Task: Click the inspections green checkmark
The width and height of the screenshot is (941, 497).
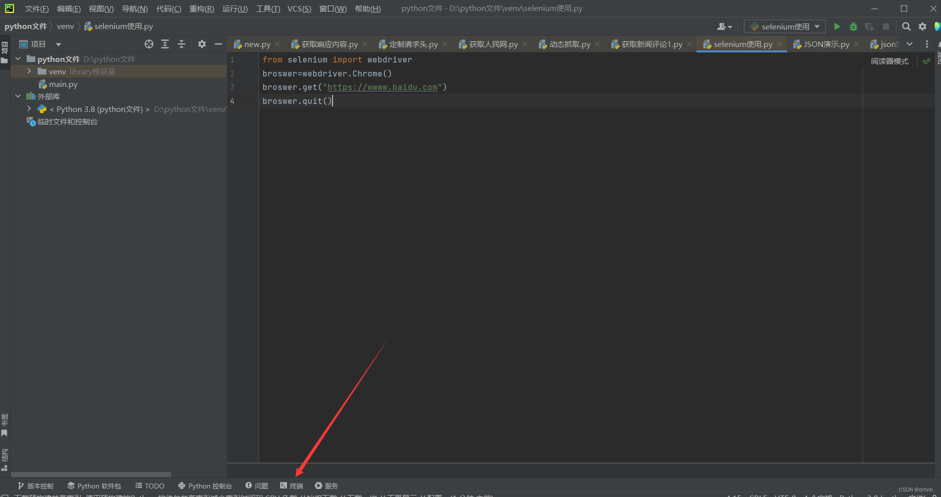Action: pyautogui.click(x=926, y=61)
